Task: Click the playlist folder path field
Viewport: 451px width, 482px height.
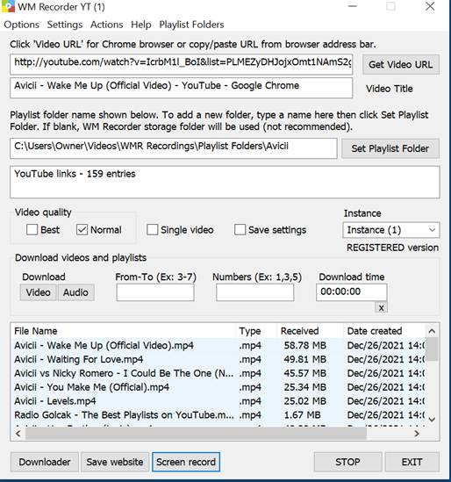Action: coord(174,148)
